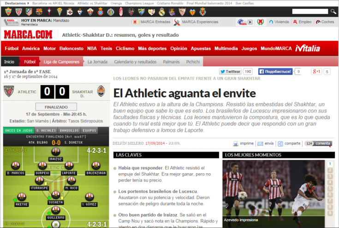Click the Athletic crest beside the score
This screenshot has width=339, height=228.
[9, 91]
